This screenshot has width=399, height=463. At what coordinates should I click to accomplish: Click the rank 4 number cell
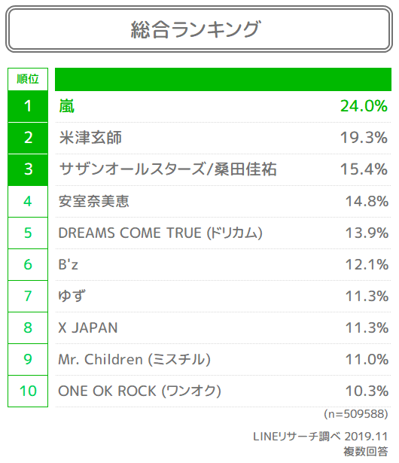[x=28, y=201]
